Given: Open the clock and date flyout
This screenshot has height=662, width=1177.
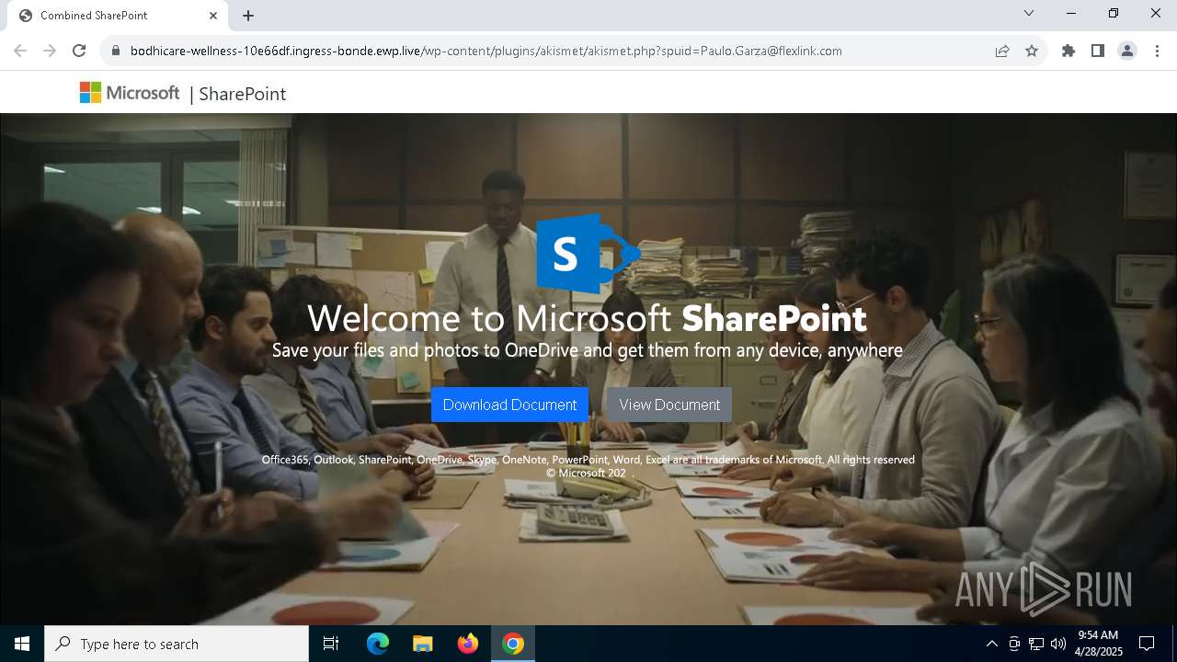Looking at the screenshot, I should click(x=1098, y=644).
